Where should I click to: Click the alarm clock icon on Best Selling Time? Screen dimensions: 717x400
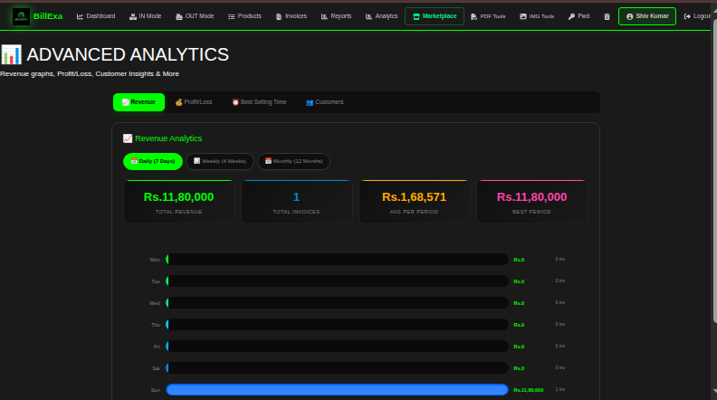pyautogui.click(x=235, y=102)
